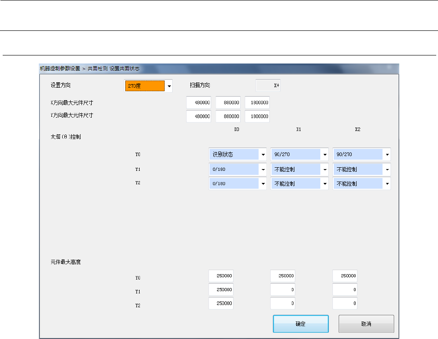Click the 元件最大高度 Y1 X1 field

pos(283,290)
